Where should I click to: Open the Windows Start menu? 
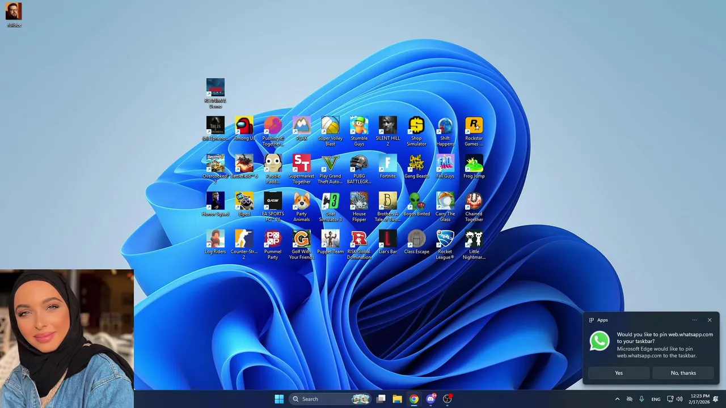[279, 399]
